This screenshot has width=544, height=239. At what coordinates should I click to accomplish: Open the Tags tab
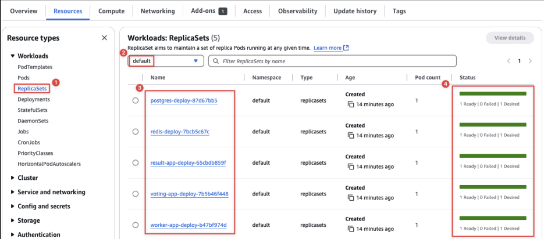coord(399,11)
